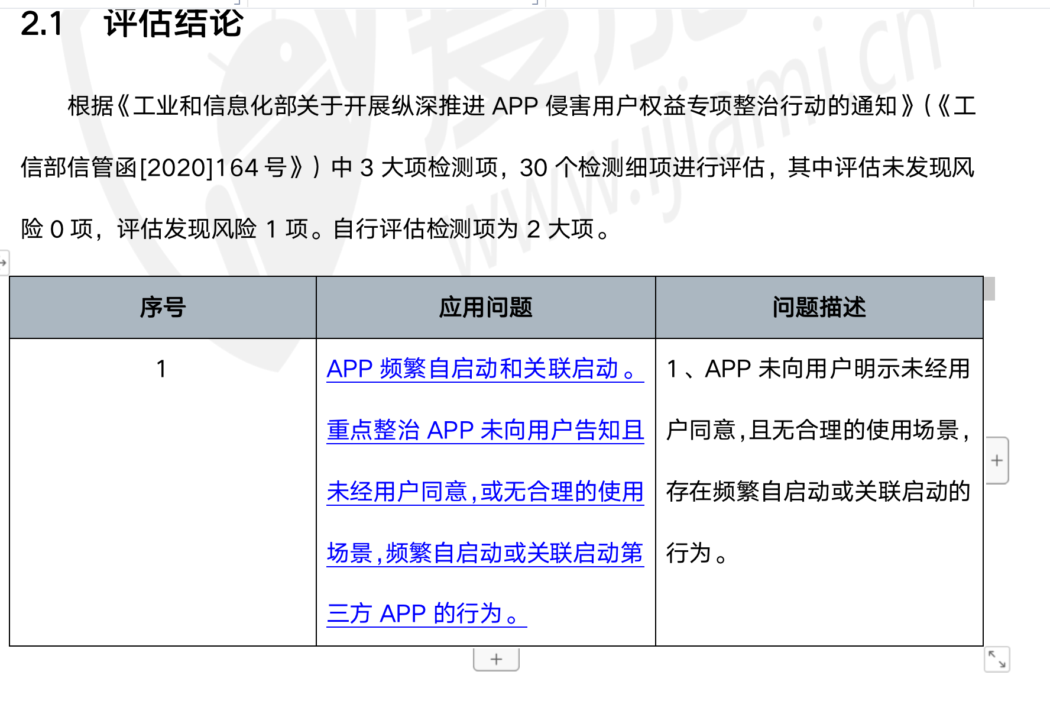1050x704 pixels.
Task: Select the '应用问题' table header cell
Action: tap(486, 308)
